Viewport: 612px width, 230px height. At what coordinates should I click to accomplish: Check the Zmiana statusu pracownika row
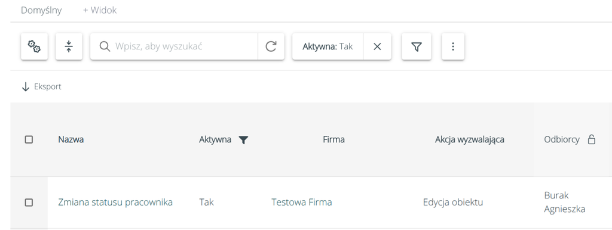[29, 203]
